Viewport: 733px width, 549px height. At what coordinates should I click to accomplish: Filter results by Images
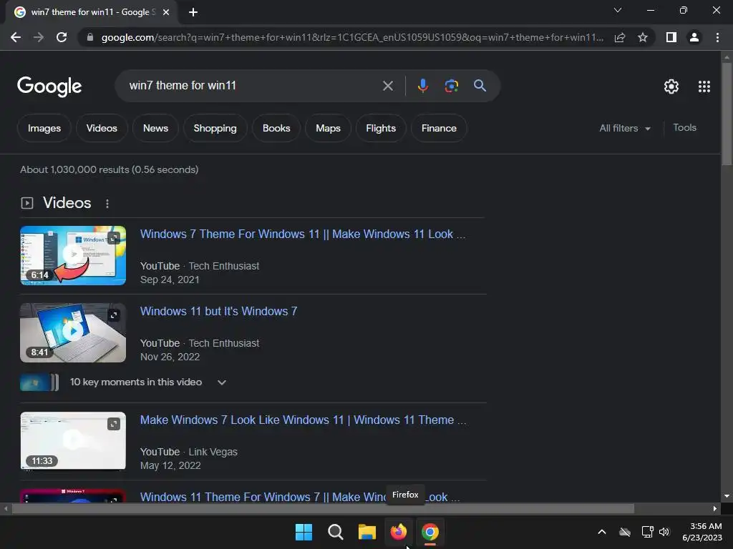click(x=44, y=129)
